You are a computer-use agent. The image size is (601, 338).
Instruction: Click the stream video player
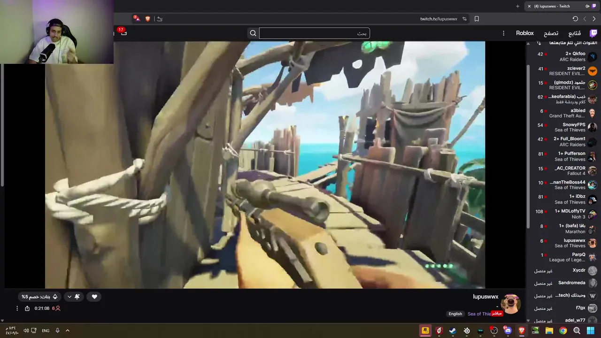(x=265, y=165)
